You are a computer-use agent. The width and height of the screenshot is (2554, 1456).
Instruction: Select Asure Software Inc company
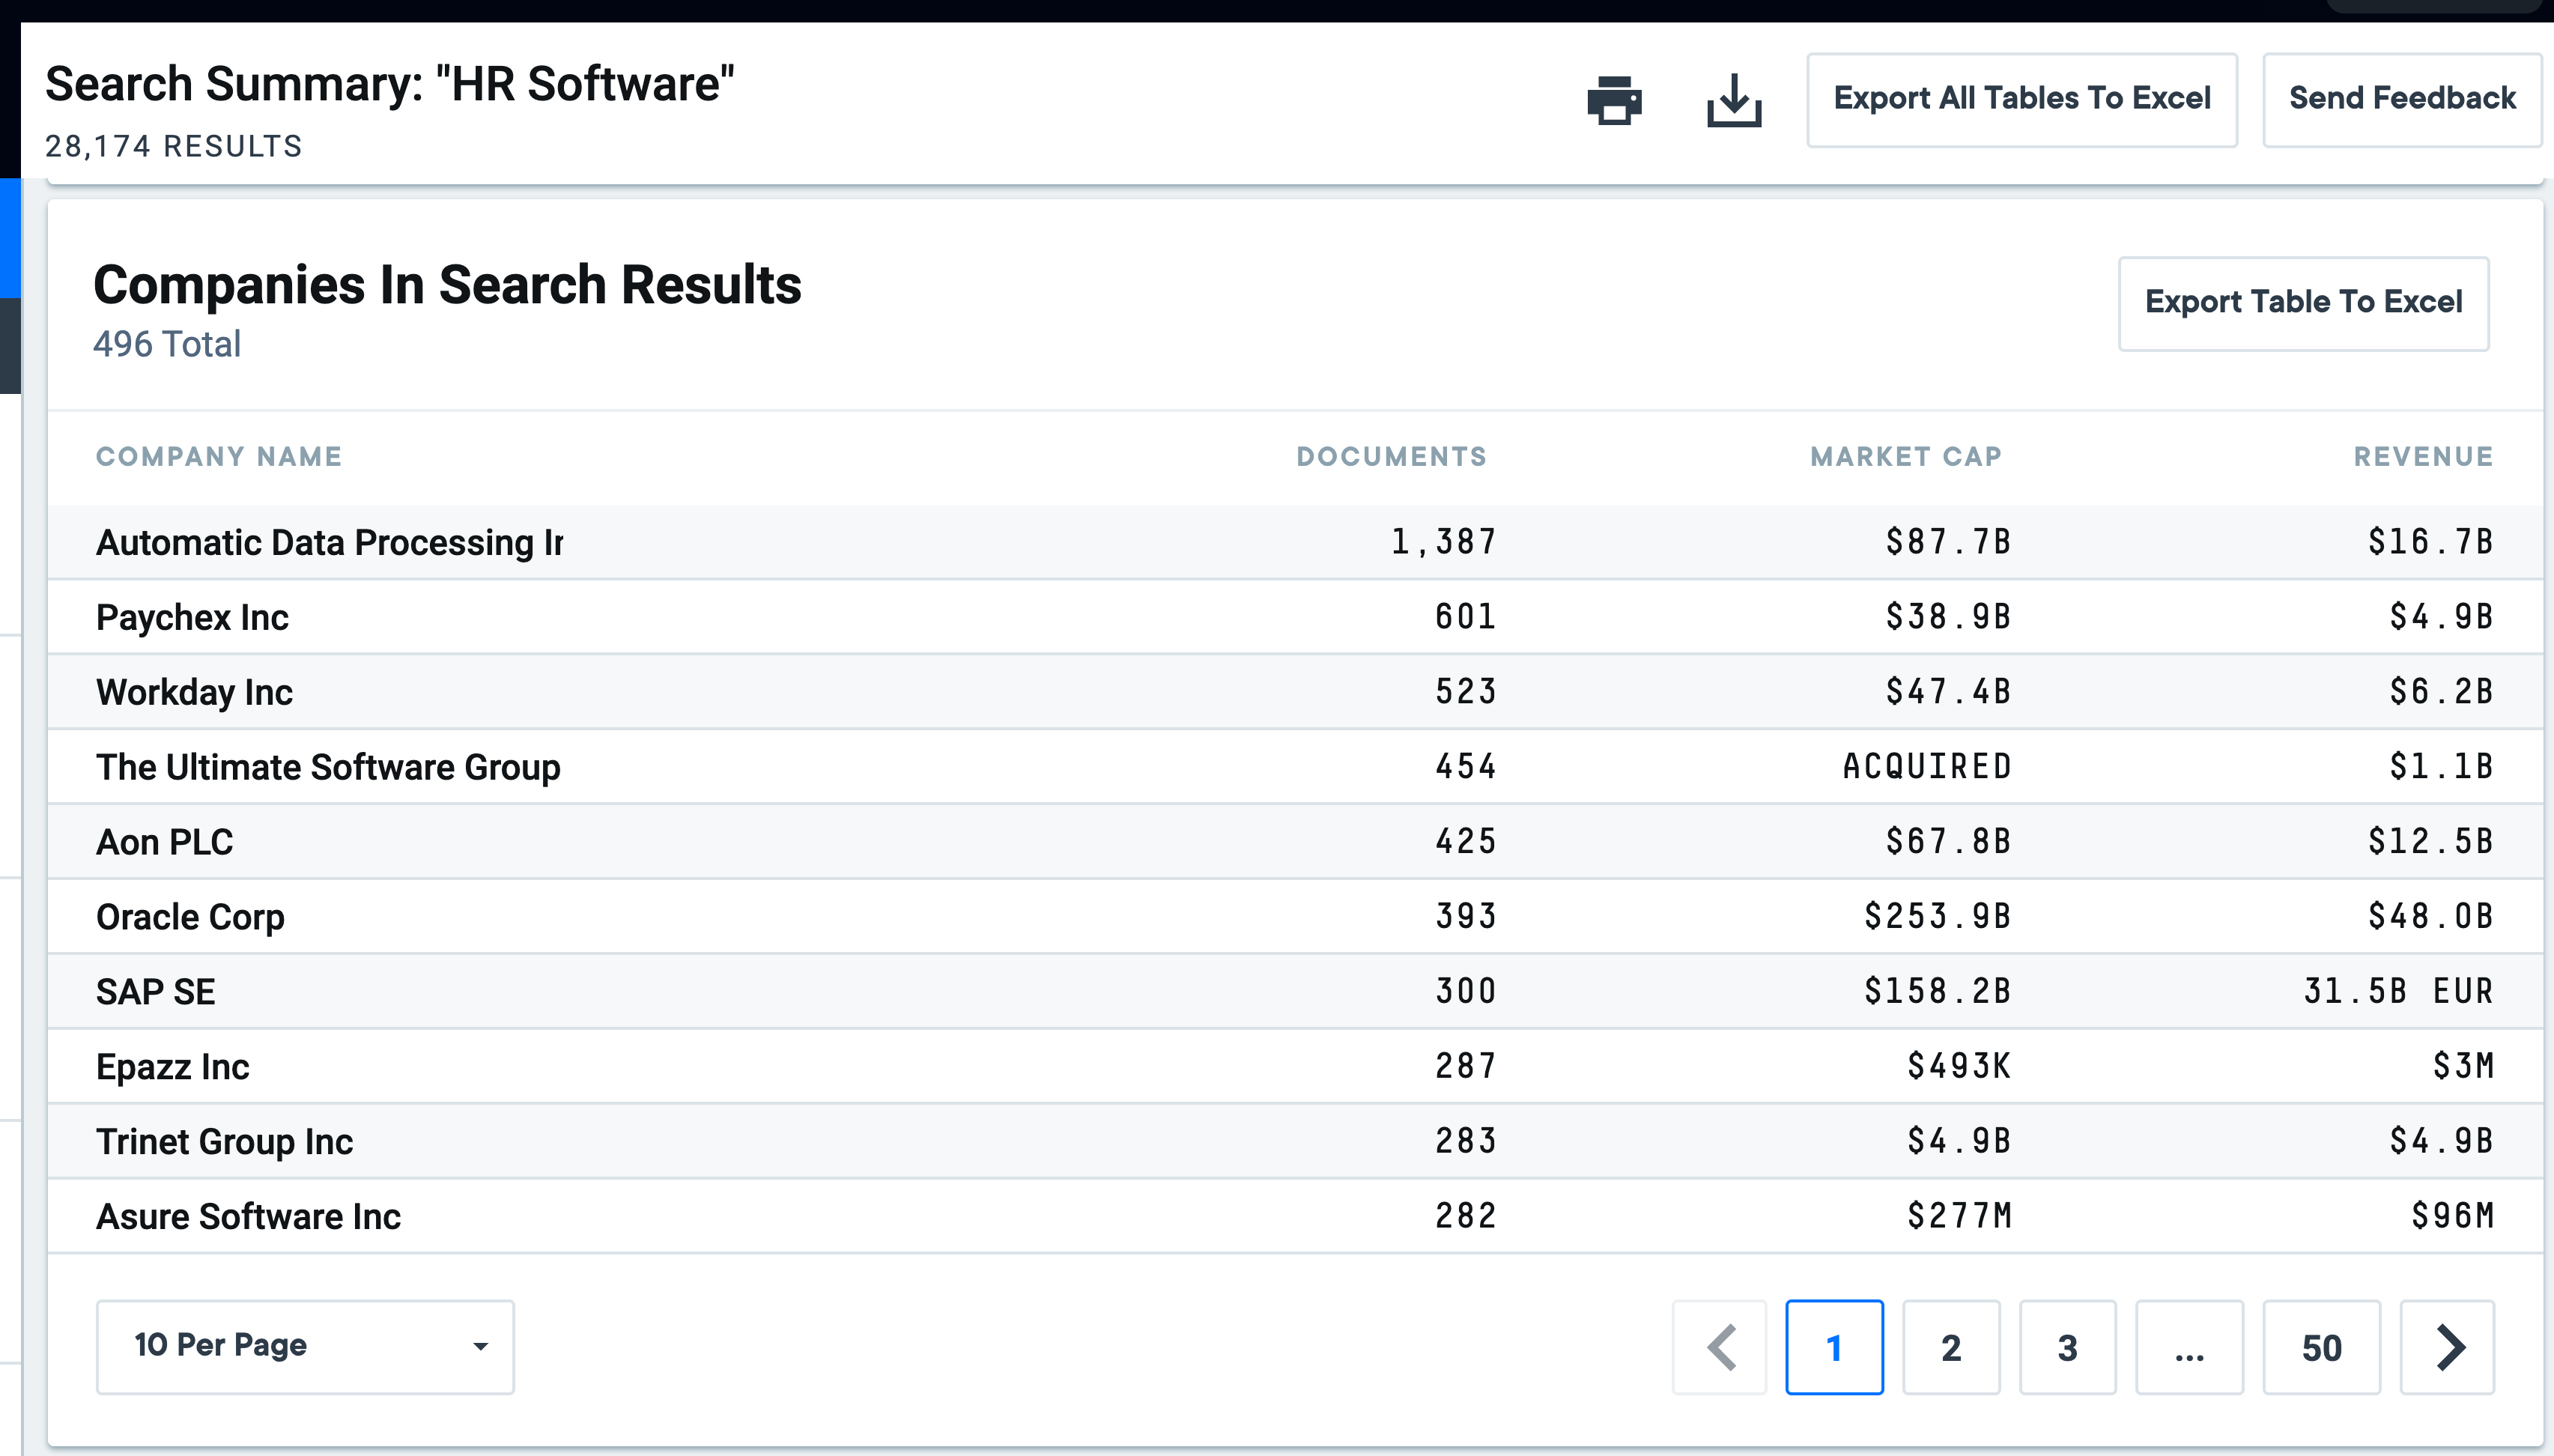pos(248,1217)
